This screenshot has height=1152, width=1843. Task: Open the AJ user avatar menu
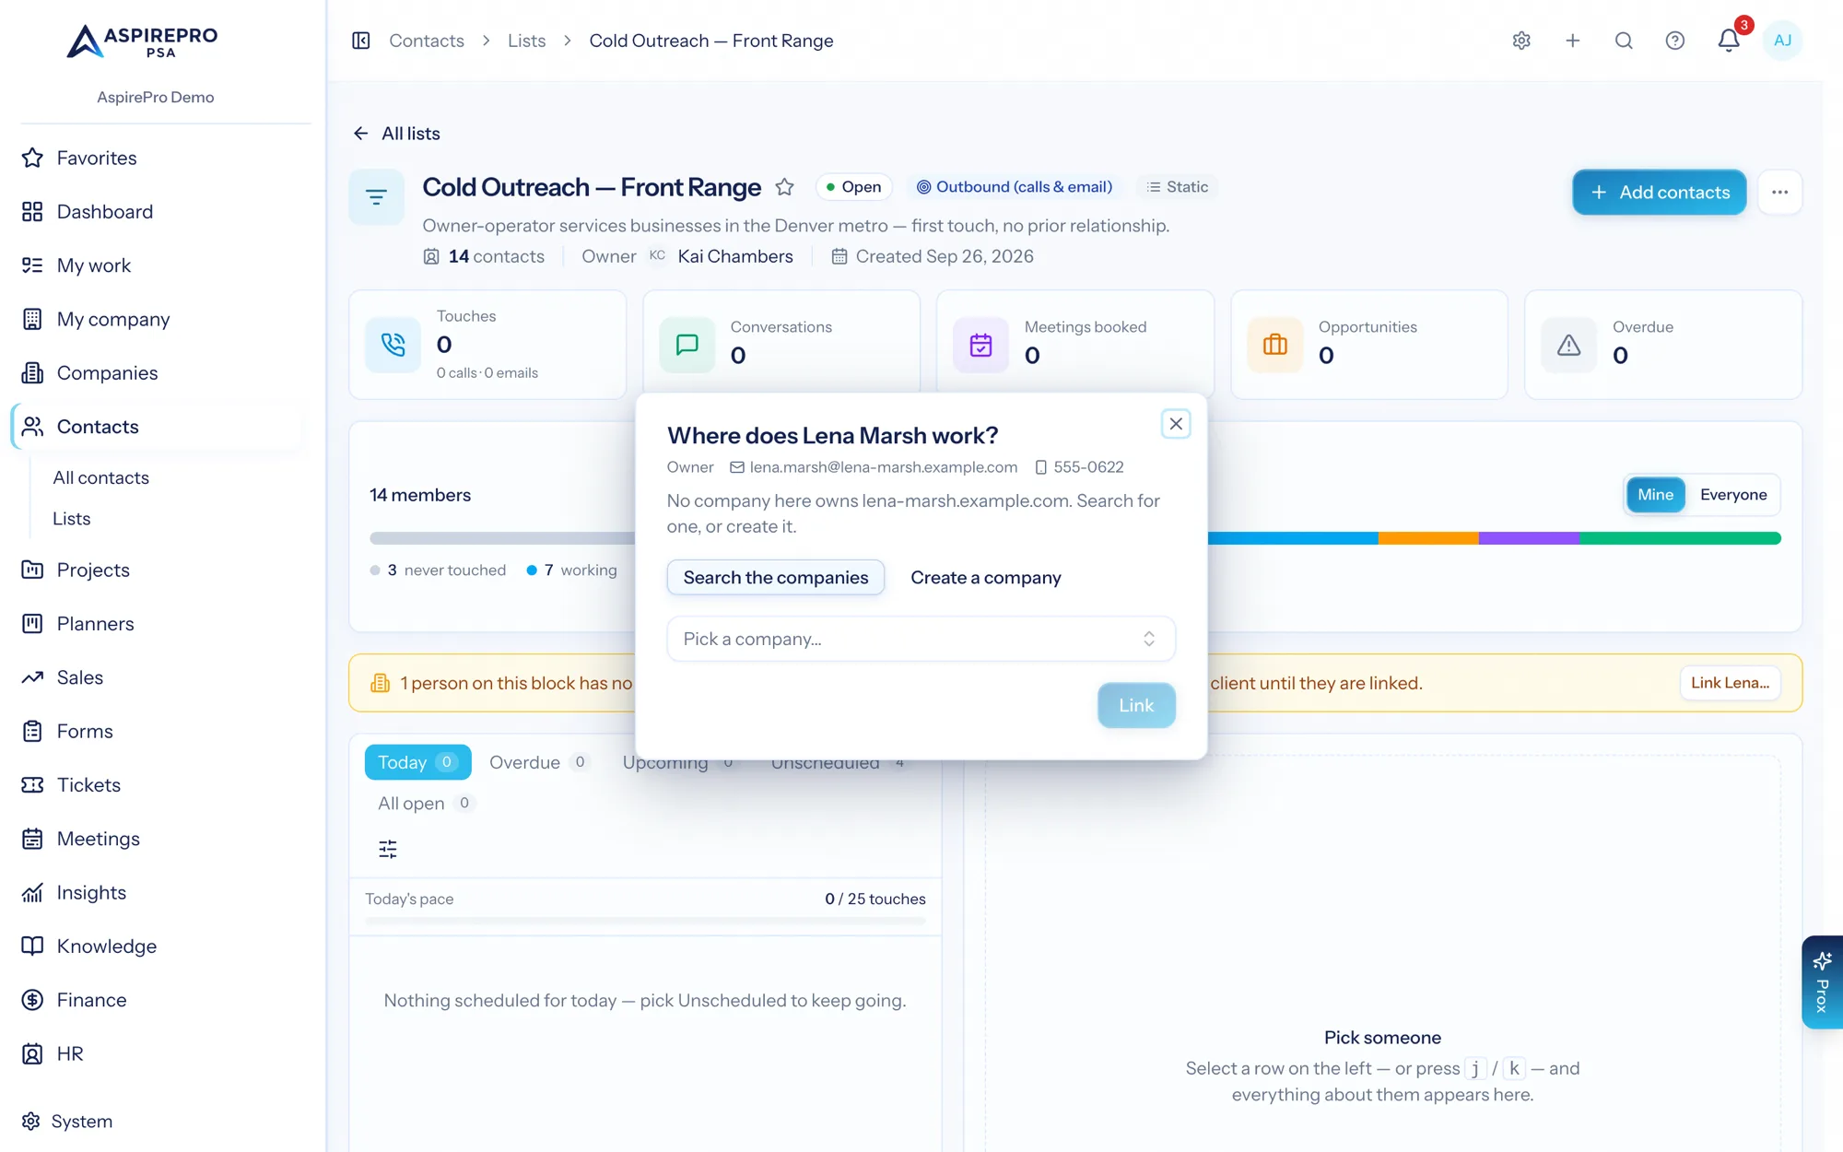1782,41
